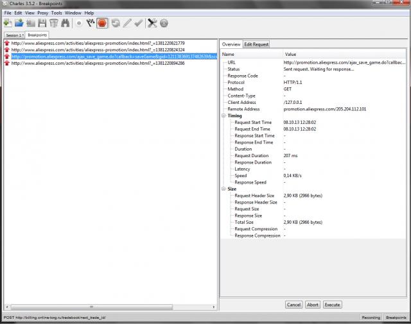Click the Value column header

point(344,55)
